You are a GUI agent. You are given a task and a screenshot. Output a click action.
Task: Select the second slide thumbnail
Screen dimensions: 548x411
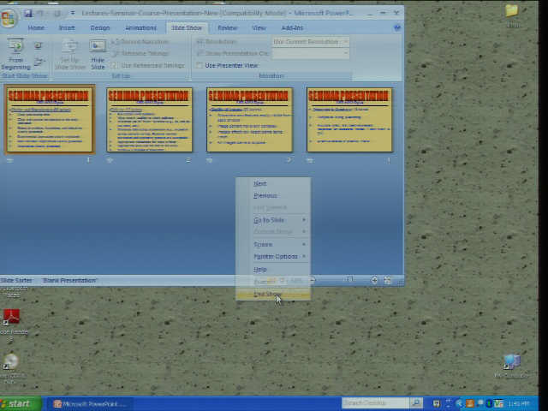click(x=149, y=120)
